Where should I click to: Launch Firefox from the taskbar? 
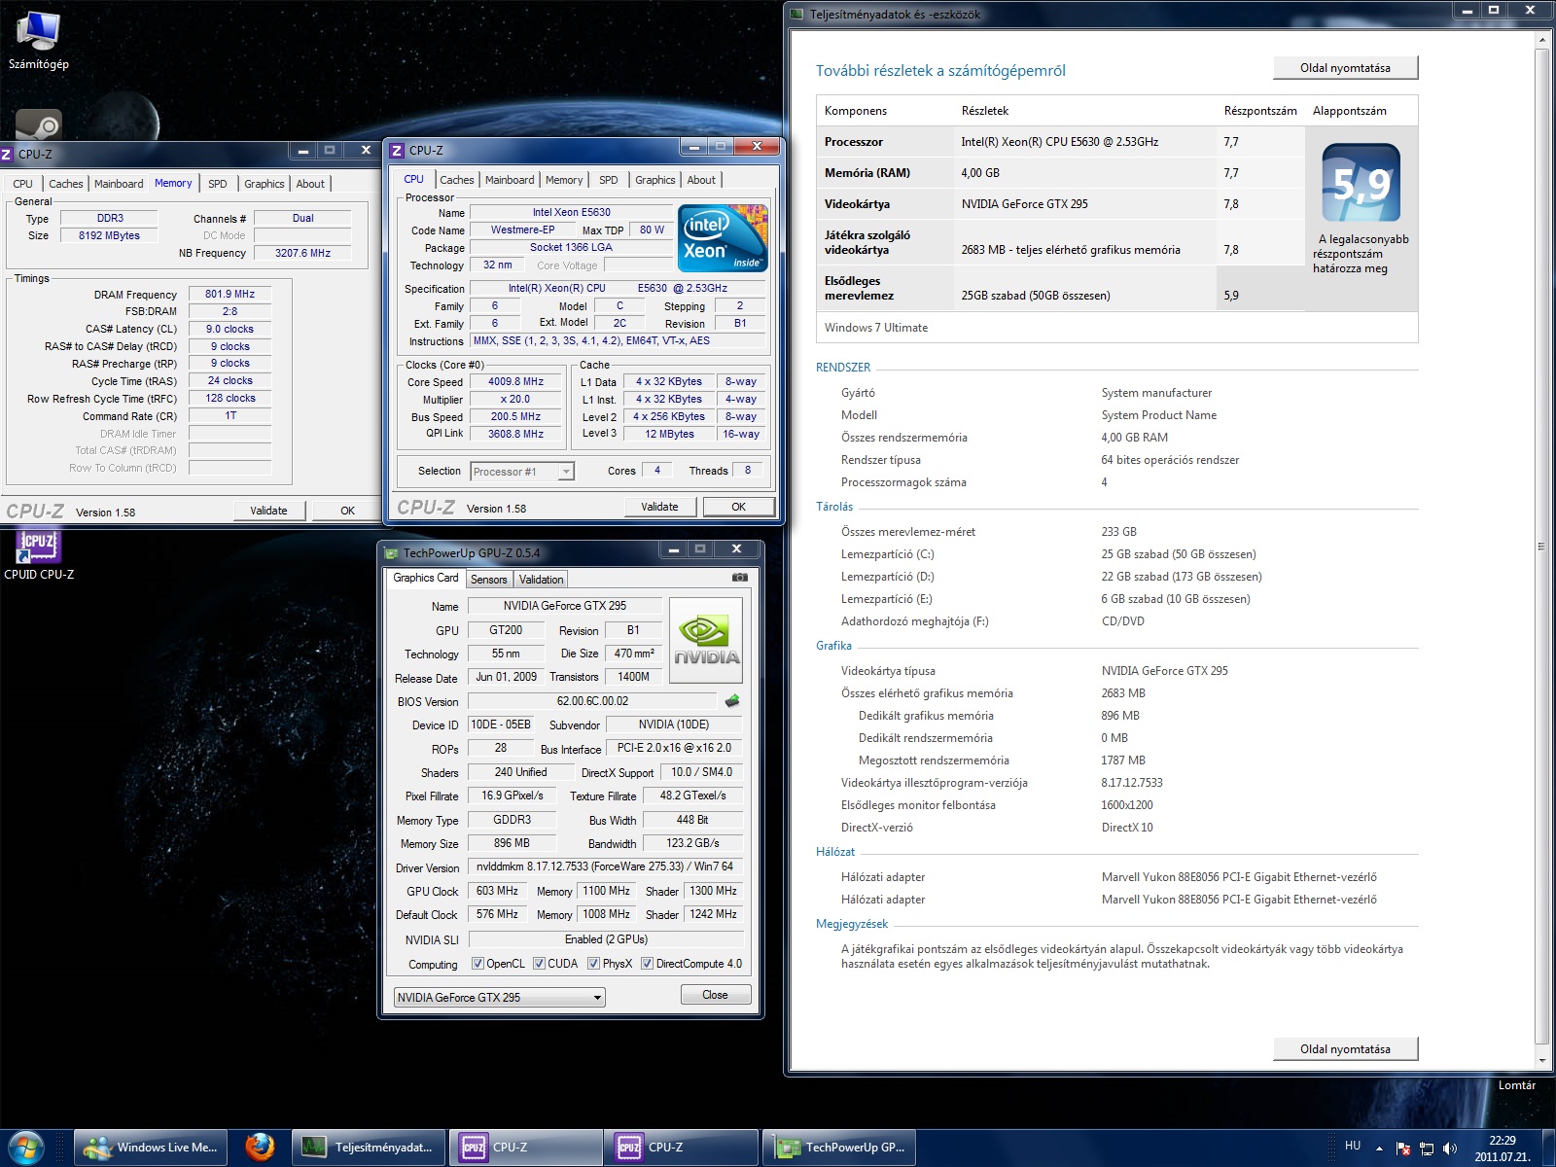tap(260, 1148)
